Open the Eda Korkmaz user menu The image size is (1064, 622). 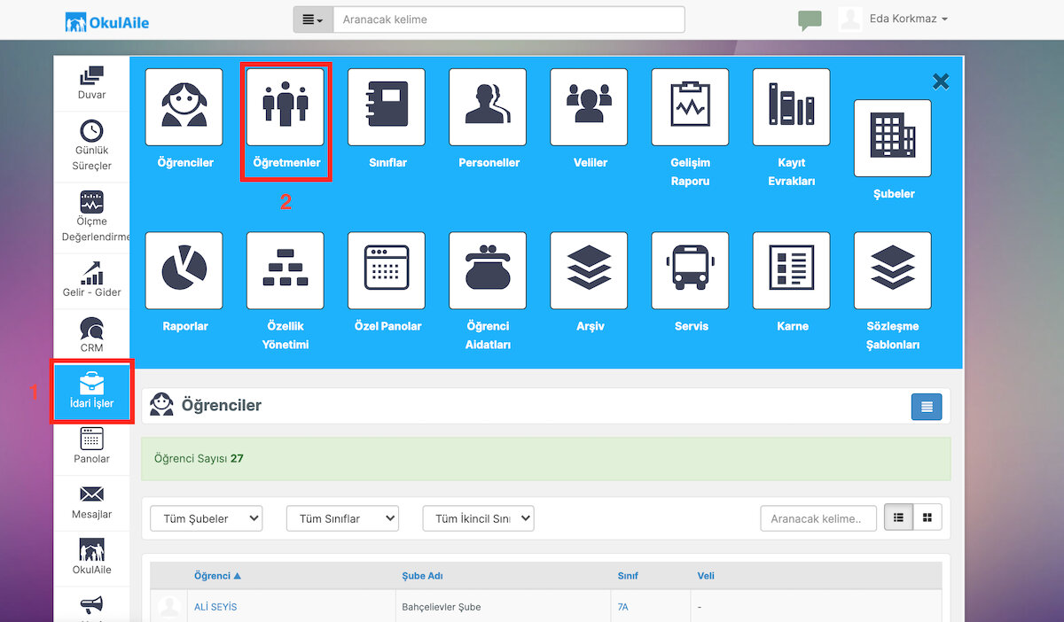coord(894,19)
